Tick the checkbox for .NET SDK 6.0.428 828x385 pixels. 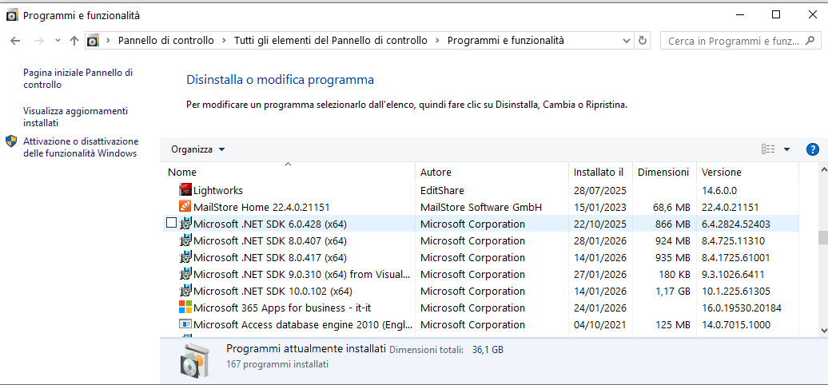click(171, 224)
